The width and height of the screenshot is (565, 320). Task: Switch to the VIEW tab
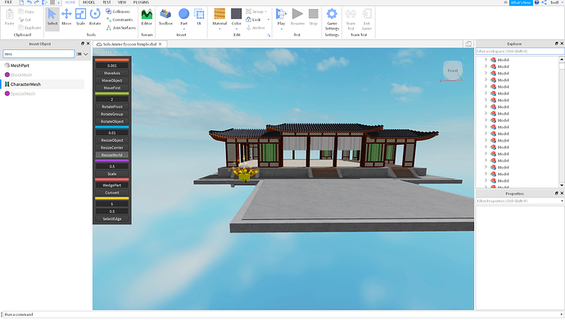[122, 2]
